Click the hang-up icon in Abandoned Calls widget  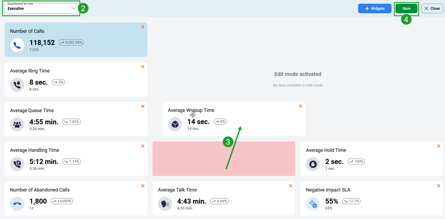17,204
